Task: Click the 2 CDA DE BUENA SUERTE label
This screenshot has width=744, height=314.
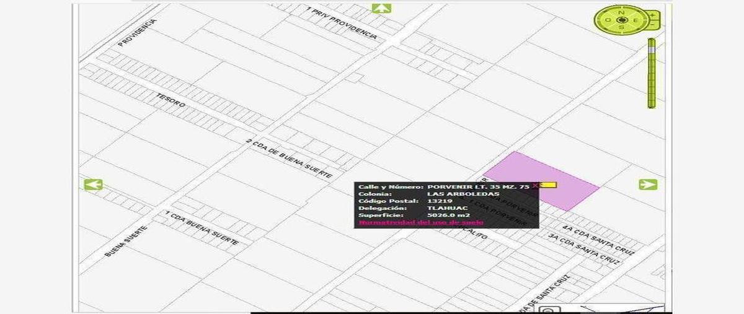Action: coord(289,159)
